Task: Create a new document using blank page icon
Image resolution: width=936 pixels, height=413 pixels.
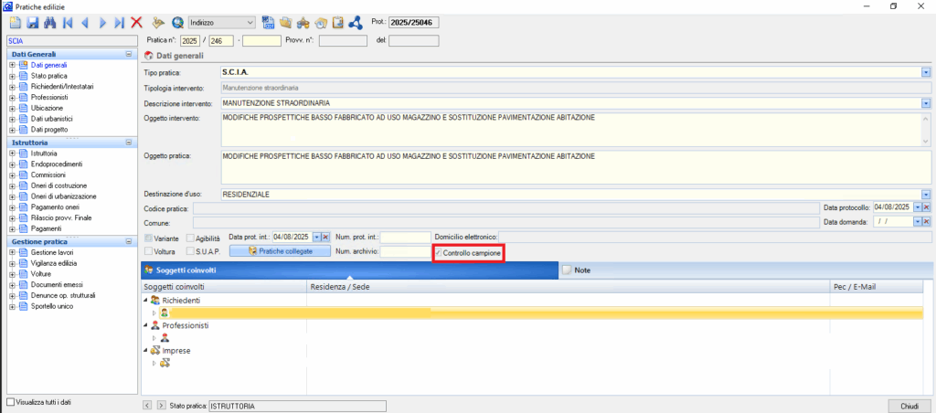Action: 16,22
